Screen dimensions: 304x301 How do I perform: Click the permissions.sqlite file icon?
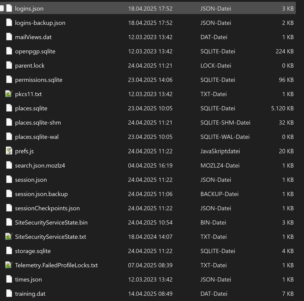pos(9,80)
